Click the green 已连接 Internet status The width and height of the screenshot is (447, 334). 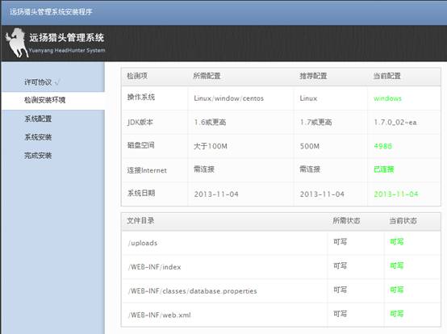coord(384,169)
